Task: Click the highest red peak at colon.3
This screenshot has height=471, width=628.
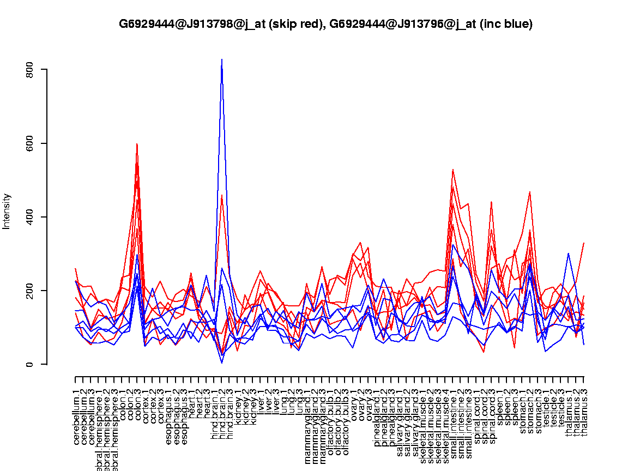Action: pos(137,144)
